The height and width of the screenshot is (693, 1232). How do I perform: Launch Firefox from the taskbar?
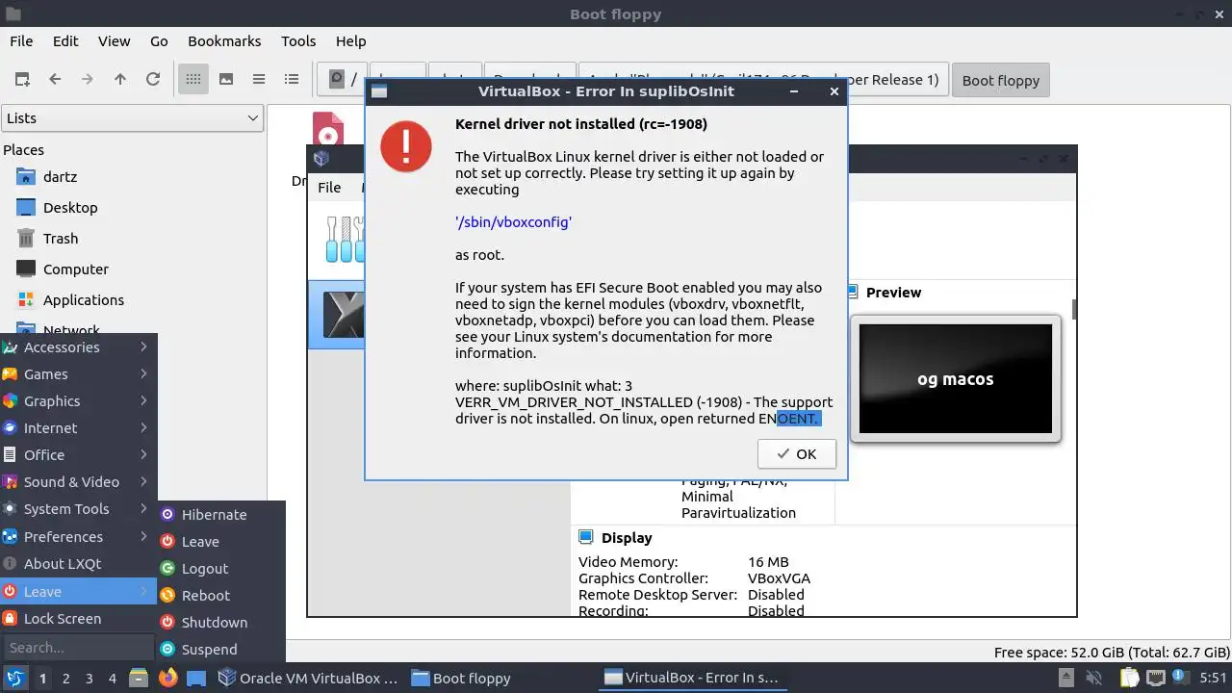coord(168,678)
